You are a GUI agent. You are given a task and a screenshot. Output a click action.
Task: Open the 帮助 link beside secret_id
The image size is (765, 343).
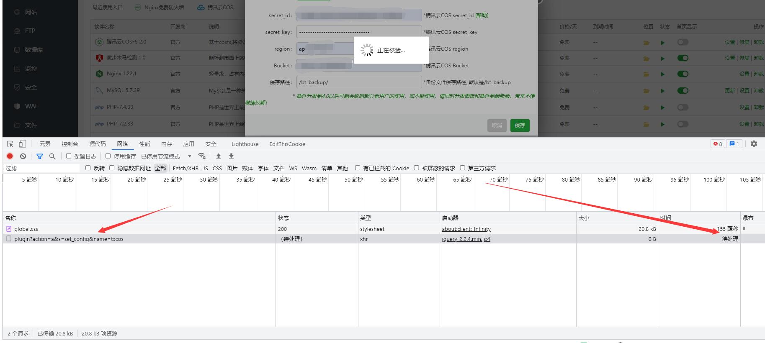point(482,15)
